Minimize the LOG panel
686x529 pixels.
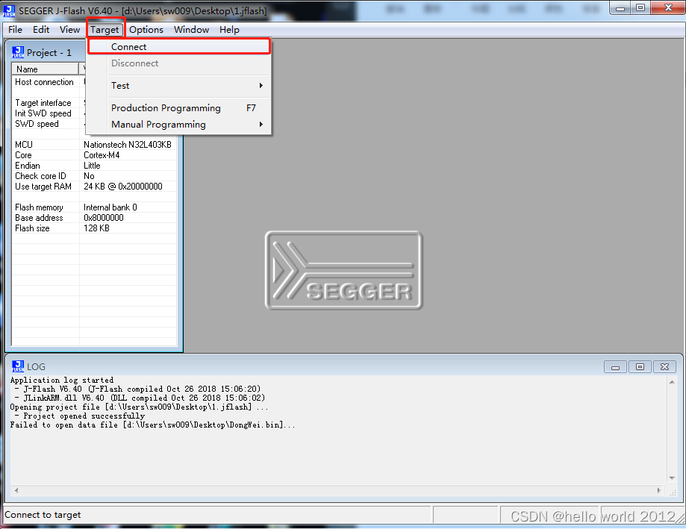pyautogui.click(x=615, y=367)
